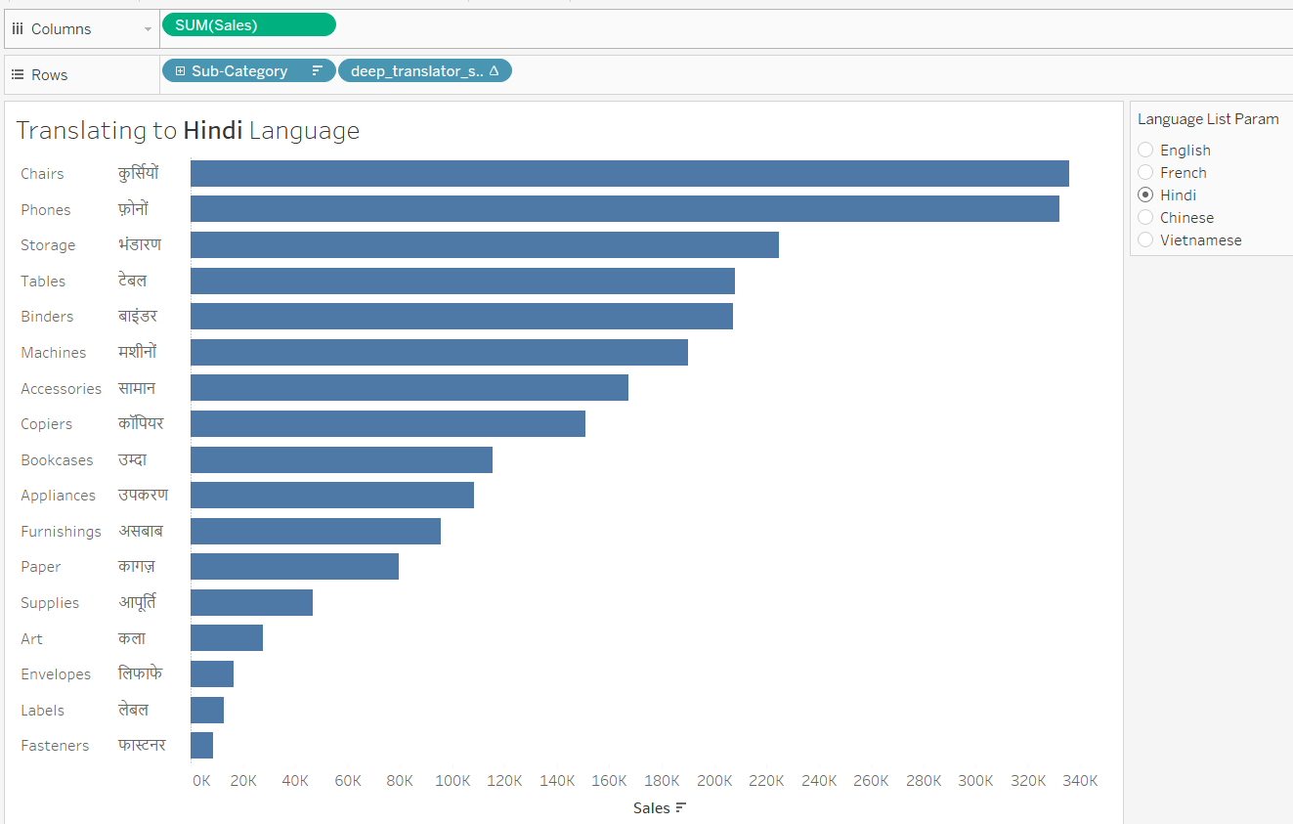Viewport: 1293px width, 824px height.
Task: Click the bar for Binders
Action: pos(461,317)
